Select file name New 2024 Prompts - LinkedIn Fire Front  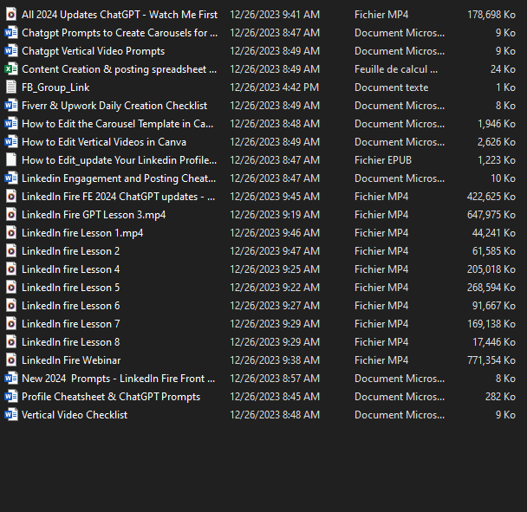coord(118,379)
